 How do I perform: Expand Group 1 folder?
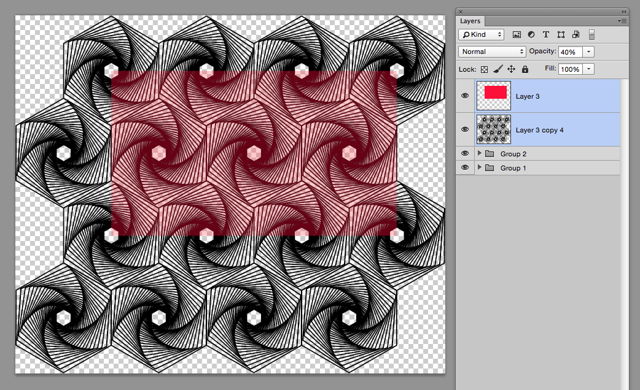point(480,167)
